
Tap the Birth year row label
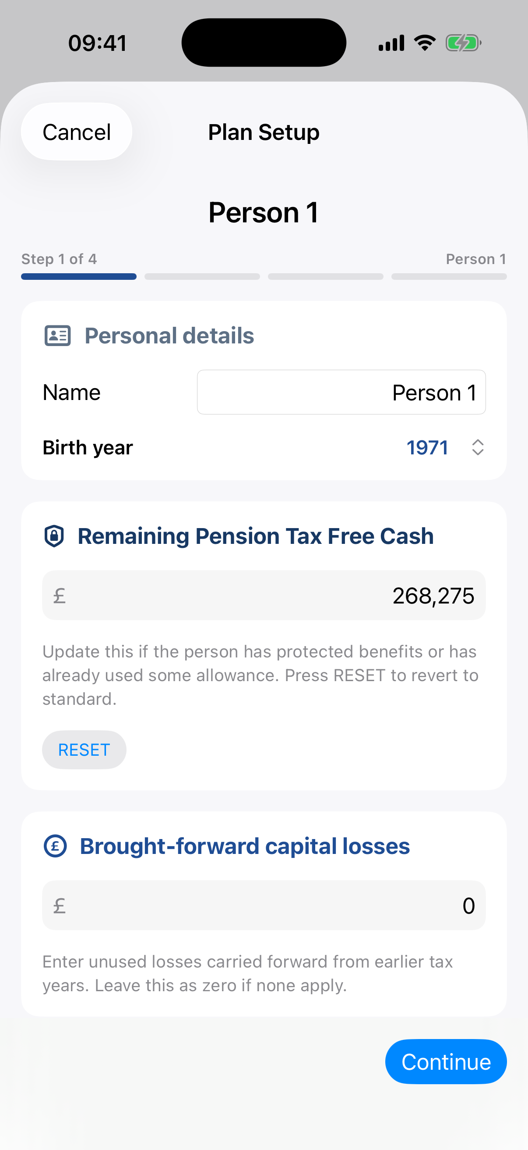[x=88, y=447]
